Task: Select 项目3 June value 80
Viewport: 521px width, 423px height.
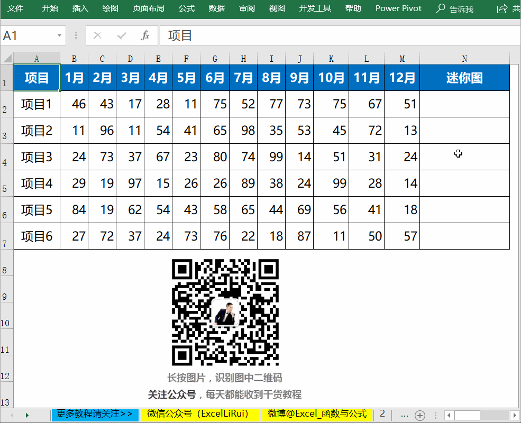Action: tap(215, 157)
